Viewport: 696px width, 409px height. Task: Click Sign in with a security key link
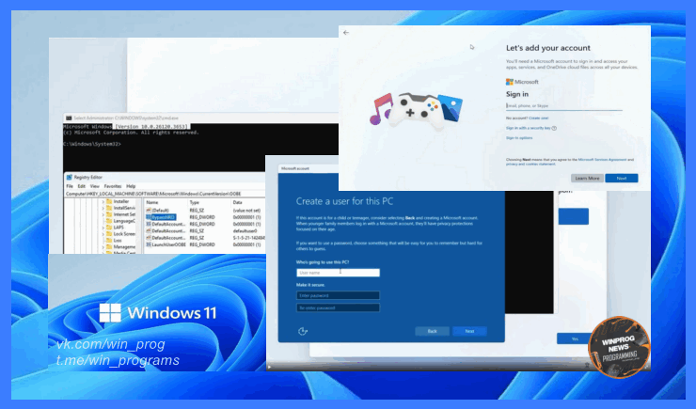tap(529, 128)
